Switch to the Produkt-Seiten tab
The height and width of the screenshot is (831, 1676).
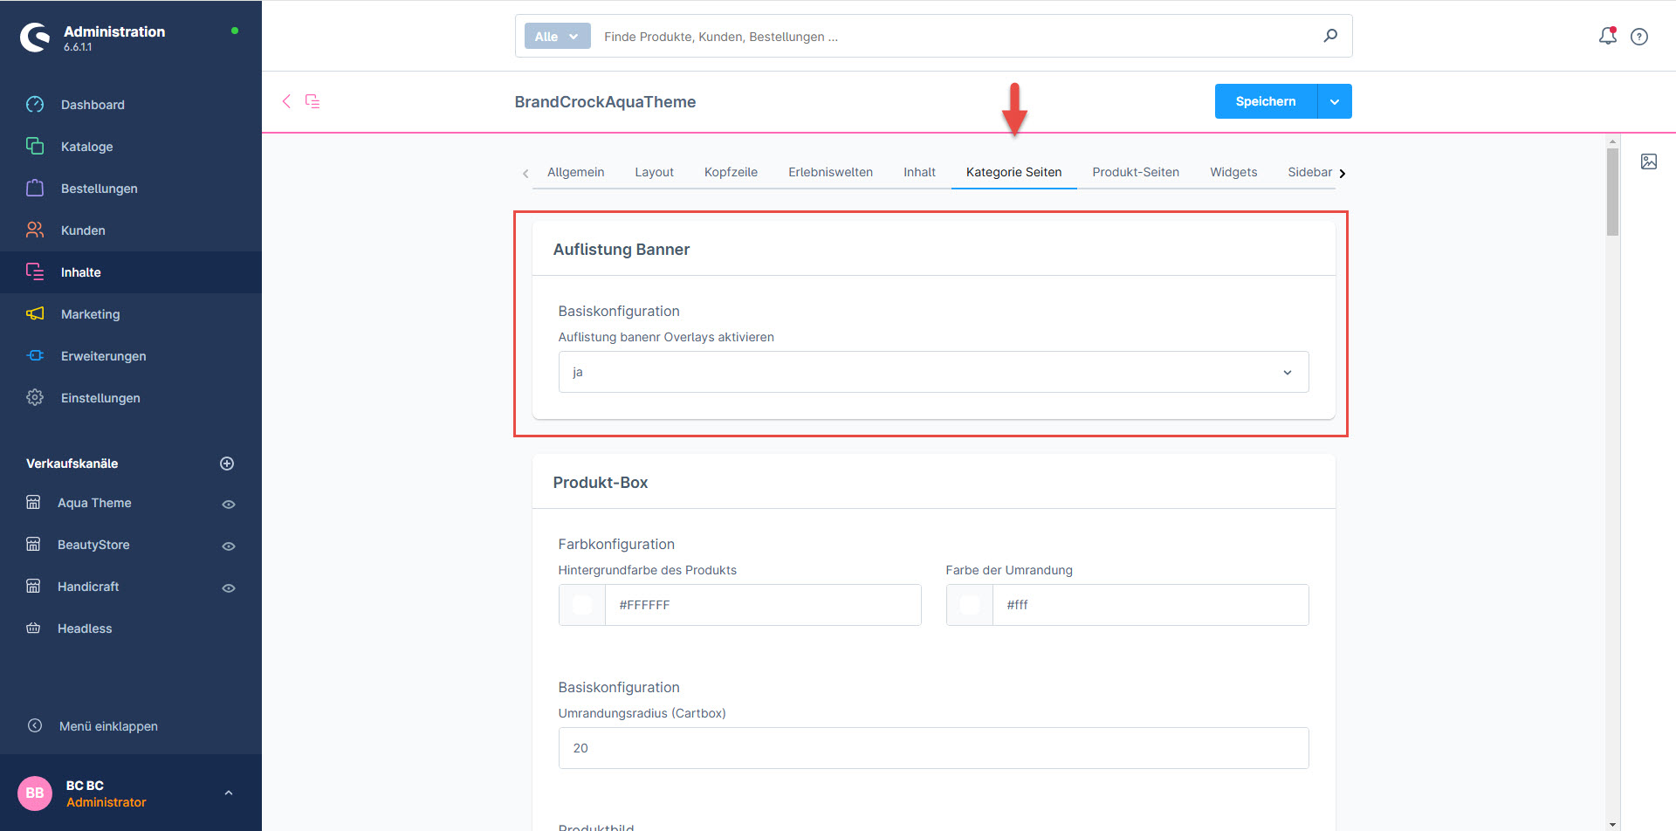(1135, 172)
